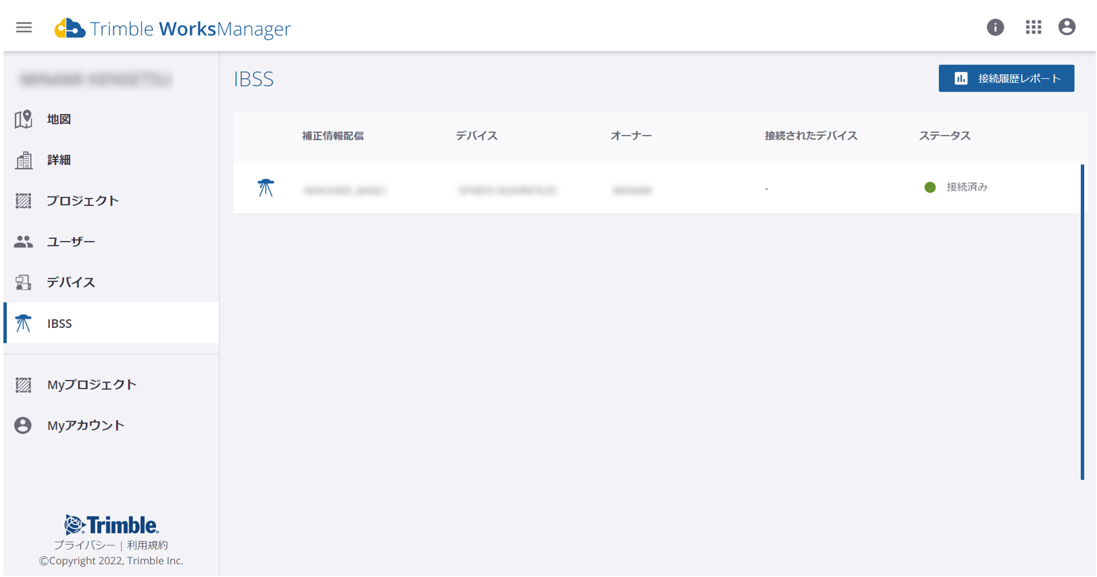Click the tripod icon in the IBSS row
The width and height of the screenshot is (1097, 577).
pyautogui.click(x=265, y=188)
